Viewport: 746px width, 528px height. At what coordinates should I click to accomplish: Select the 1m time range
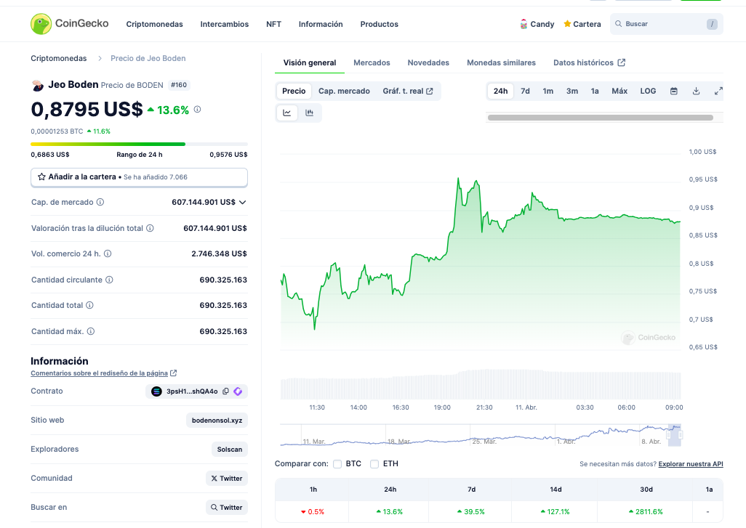(x=548, y=91)
